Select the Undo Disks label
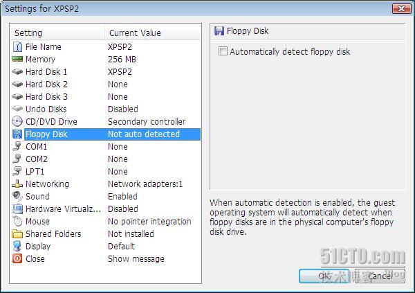Screen dimensions: 415x293 click(46, 109)
